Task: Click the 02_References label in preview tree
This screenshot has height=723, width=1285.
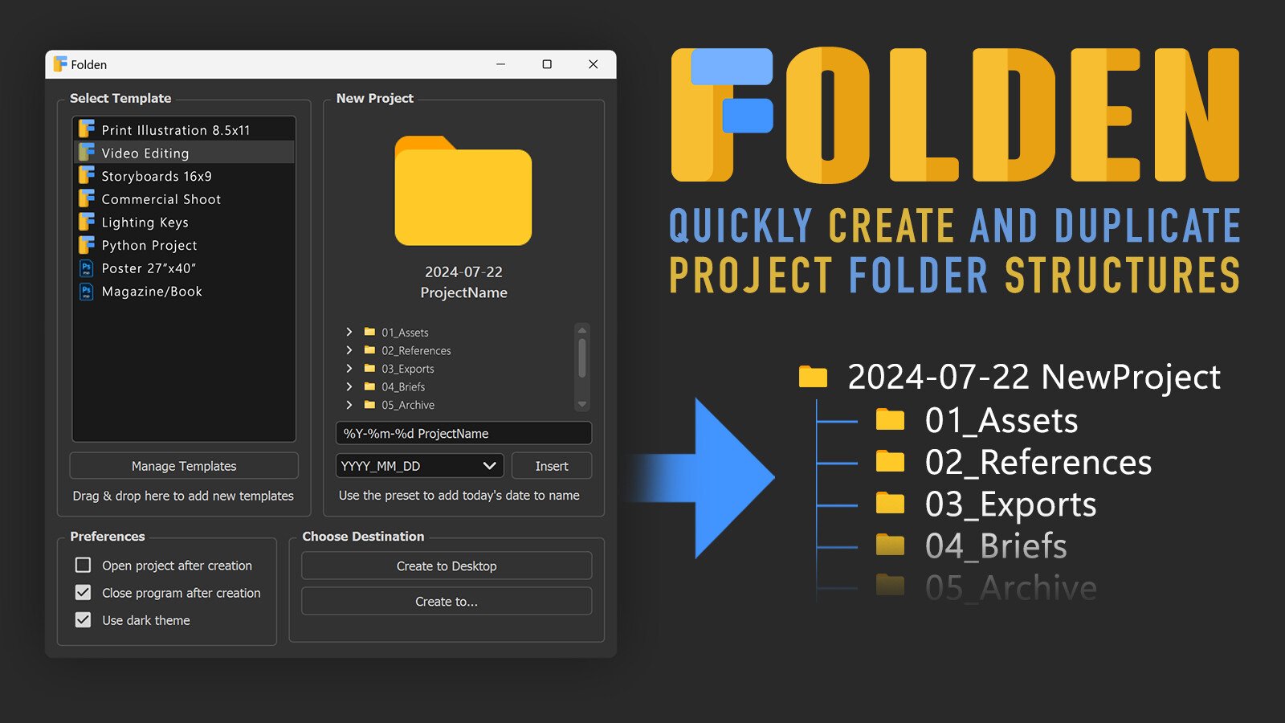Action: point(416,351)
